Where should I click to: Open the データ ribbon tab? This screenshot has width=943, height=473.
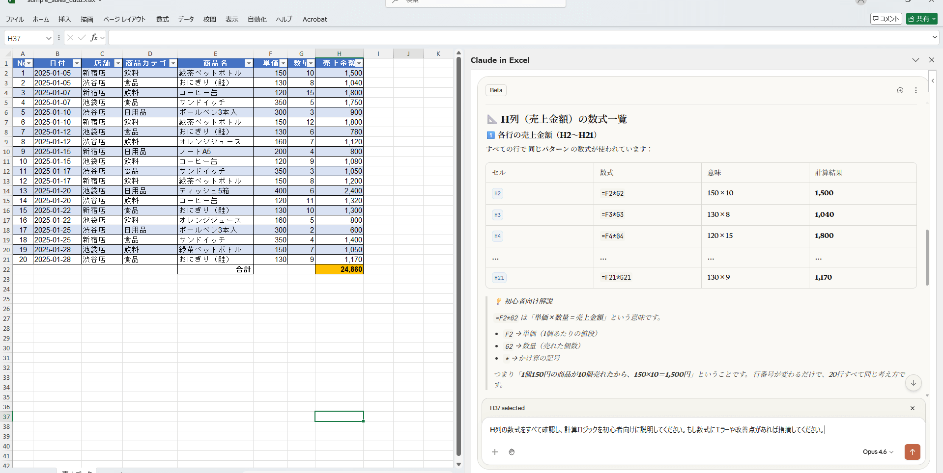click(x=186, y=20)
